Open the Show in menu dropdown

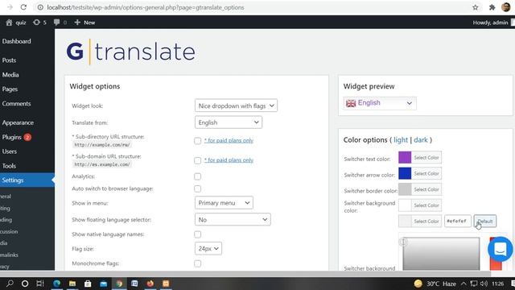(x=224, y=203)
